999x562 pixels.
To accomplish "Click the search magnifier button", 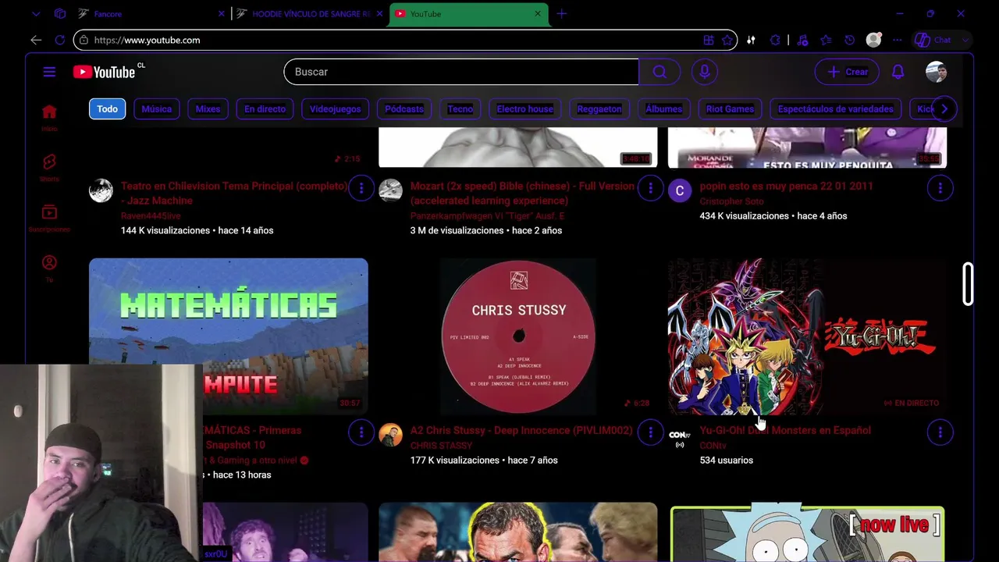I will tap(659, 72).
